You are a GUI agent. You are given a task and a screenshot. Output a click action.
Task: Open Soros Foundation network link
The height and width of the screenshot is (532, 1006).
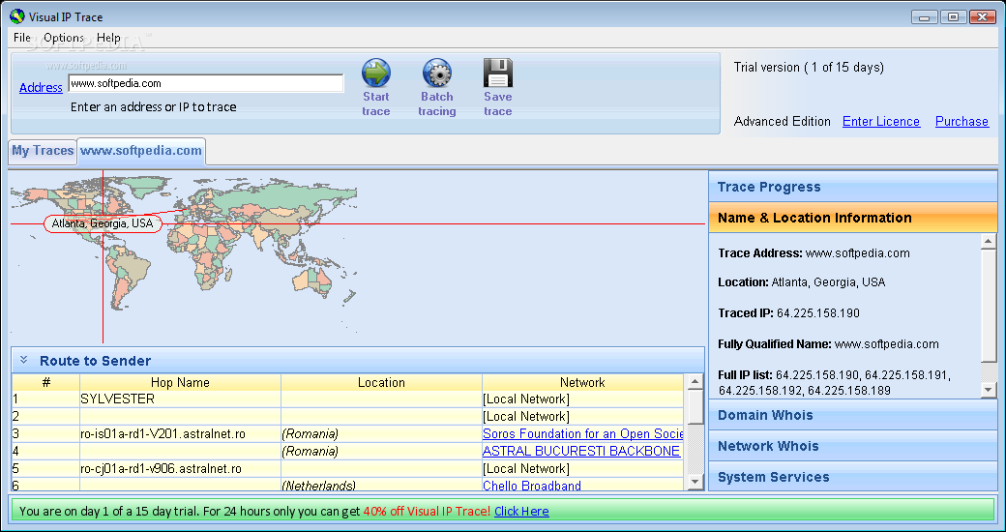point(582,433)
